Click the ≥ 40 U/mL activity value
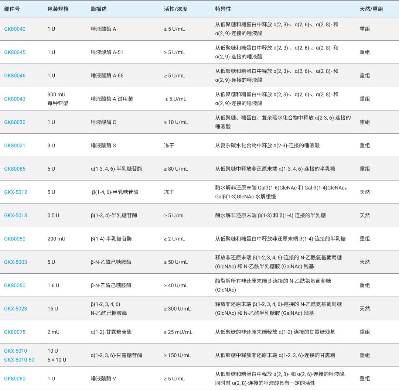The image size is (399, 390). point(176,285)
